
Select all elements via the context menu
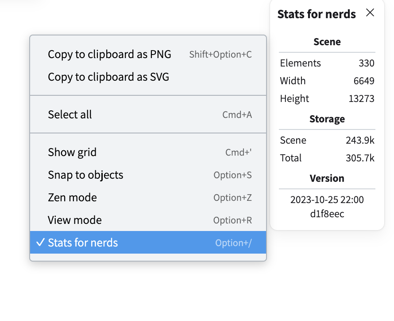pos(70,114)
